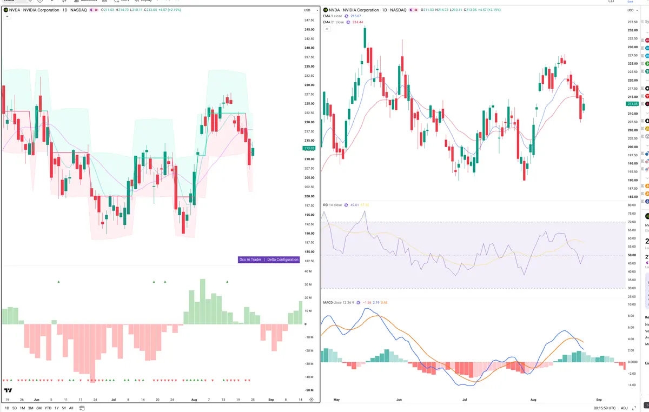The height and width of the screenshot is (412, 649).
Task: Select the 6M time range
Action: click(x=39, y=408)
